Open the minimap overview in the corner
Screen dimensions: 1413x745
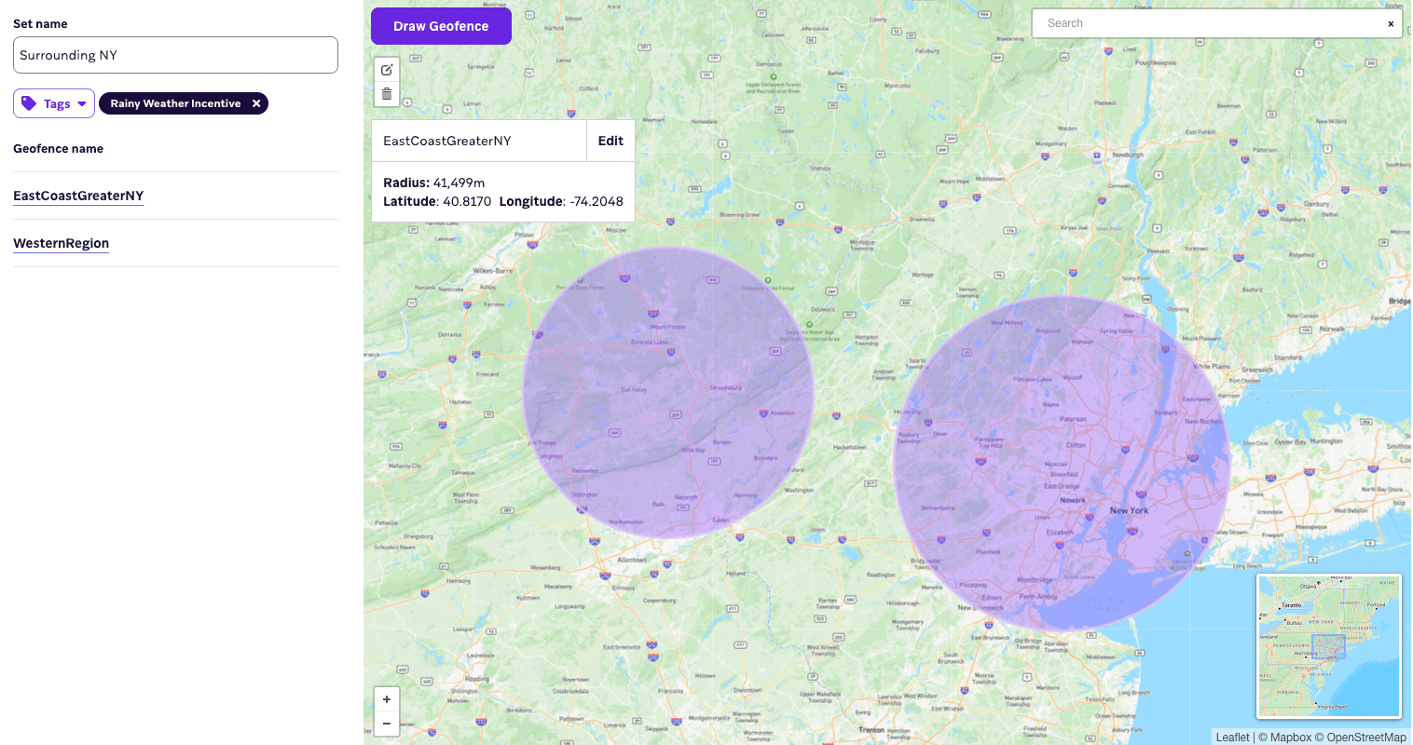click(x=1329, y=645)
